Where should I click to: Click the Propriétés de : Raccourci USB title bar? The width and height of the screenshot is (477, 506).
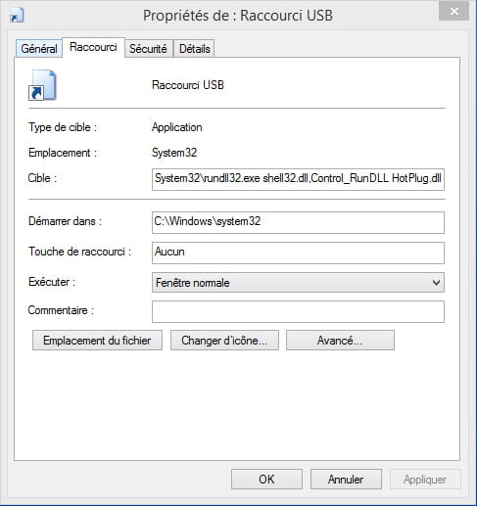click(238, 16)
